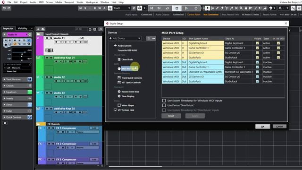Select VST Quick Controls device entry
Image resolution: width=302 pixels, height=170 pixels.
click(131, 83)
